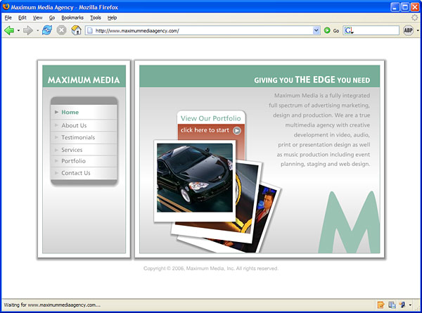Open Google search engine selector icon

tap(349, 30)
